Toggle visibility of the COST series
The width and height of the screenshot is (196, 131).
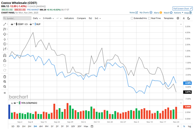[12, 24]
